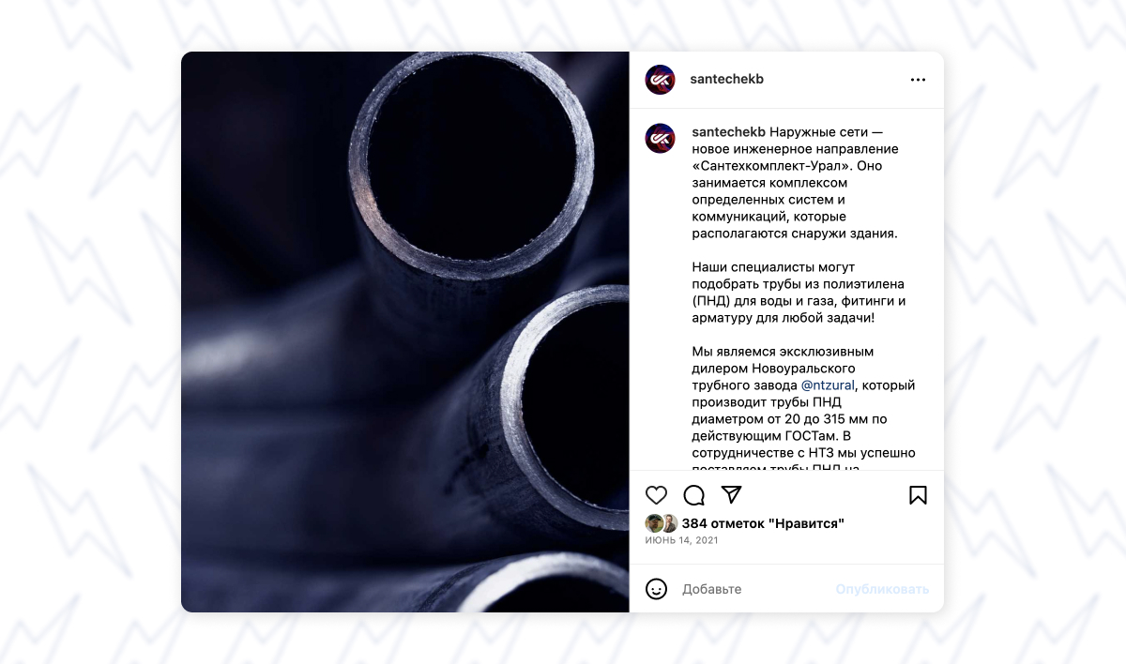Click the pipes photo in post
The height and width of the screenshot is (664, 1126).
tap(405, 332)
